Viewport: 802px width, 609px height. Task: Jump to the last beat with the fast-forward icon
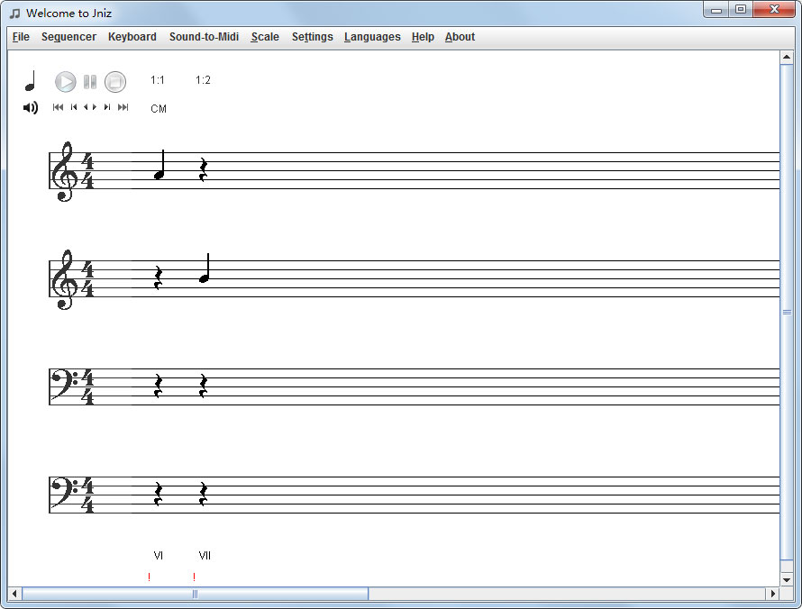click(x=123, y=107)
